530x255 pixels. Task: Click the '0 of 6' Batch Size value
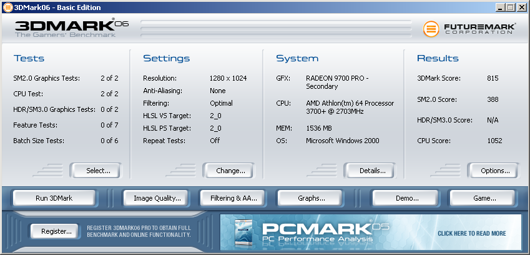click(109, 141)
